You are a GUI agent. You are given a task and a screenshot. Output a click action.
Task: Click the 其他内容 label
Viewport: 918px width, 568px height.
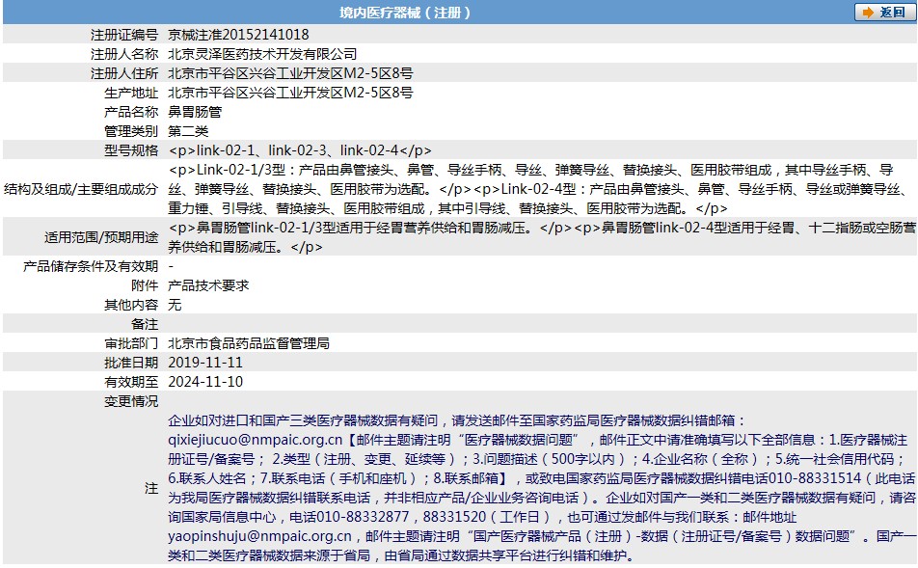point(131,305)
